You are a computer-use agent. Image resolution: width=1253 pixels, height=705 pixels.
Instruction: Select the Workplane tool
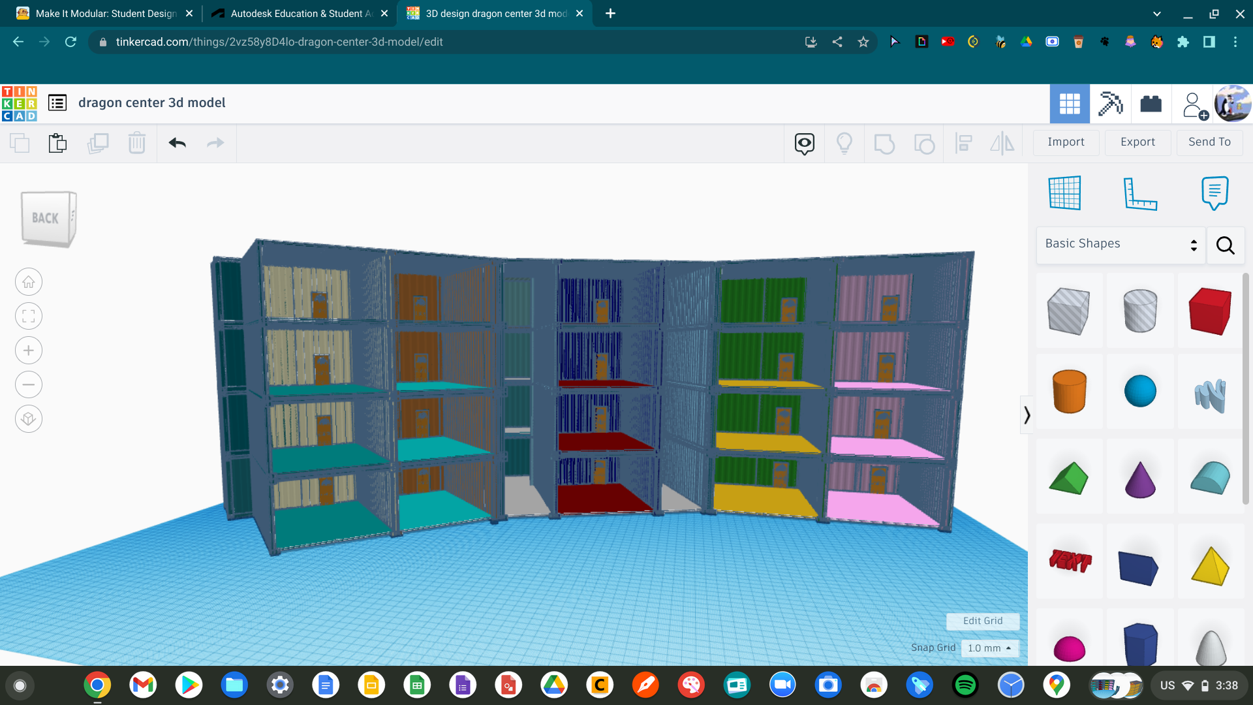point(1065,193)
